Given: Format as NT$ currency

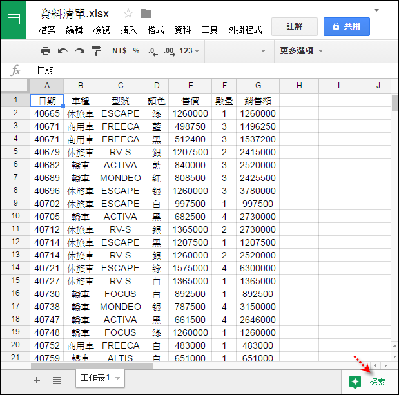Looking at the screenshot, I should 119,51.
